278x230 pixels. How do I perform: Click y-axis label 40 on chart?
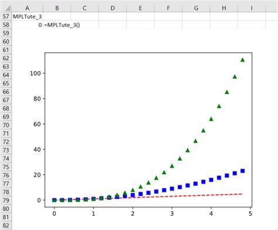click(x=37, y=149)
